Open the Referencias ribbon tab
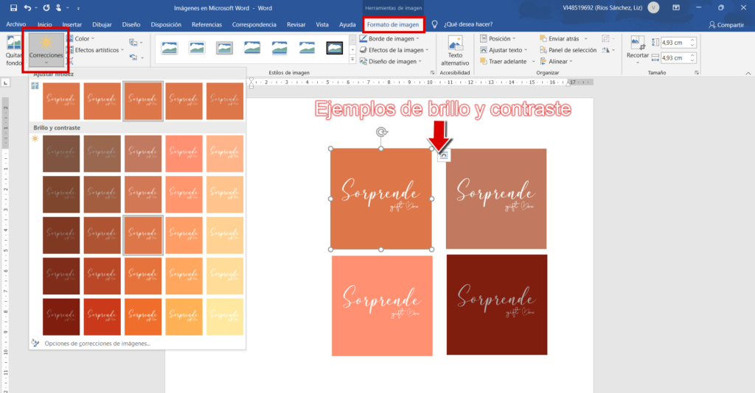The image size is (755, 393). 206,24
